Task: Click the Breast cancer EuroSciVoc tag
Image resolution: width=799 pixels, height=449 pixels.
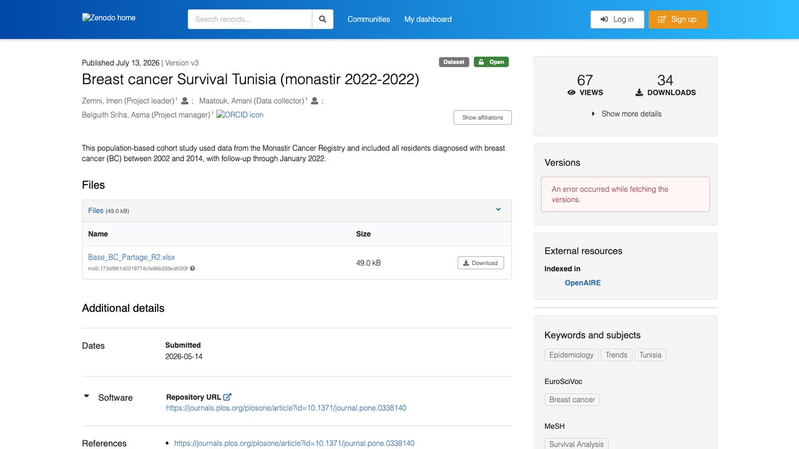Action: click(x=572, y=400)
